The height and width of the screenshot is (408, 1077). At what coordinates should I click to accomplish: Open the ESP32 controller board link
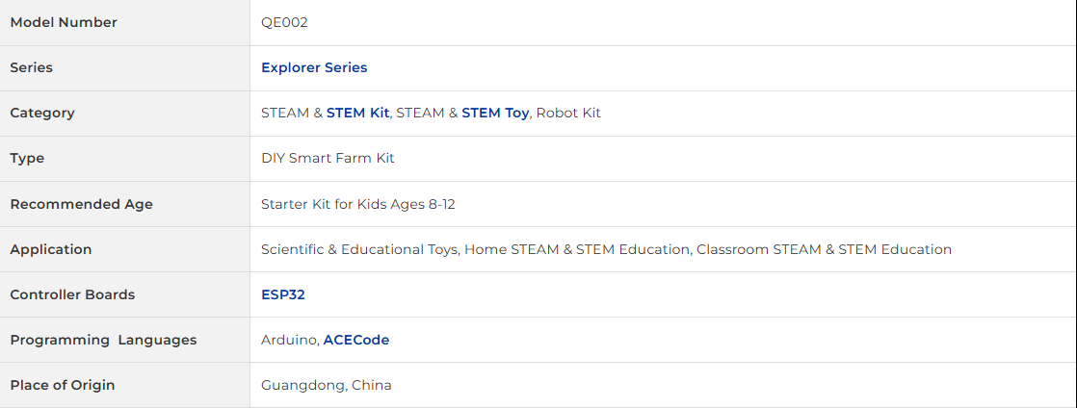tap(283, 294)
